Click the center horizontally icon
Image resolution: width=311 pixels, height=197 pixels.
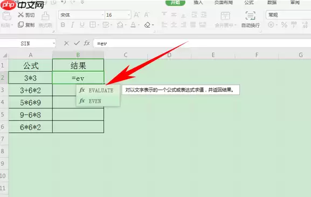(174, 25)
